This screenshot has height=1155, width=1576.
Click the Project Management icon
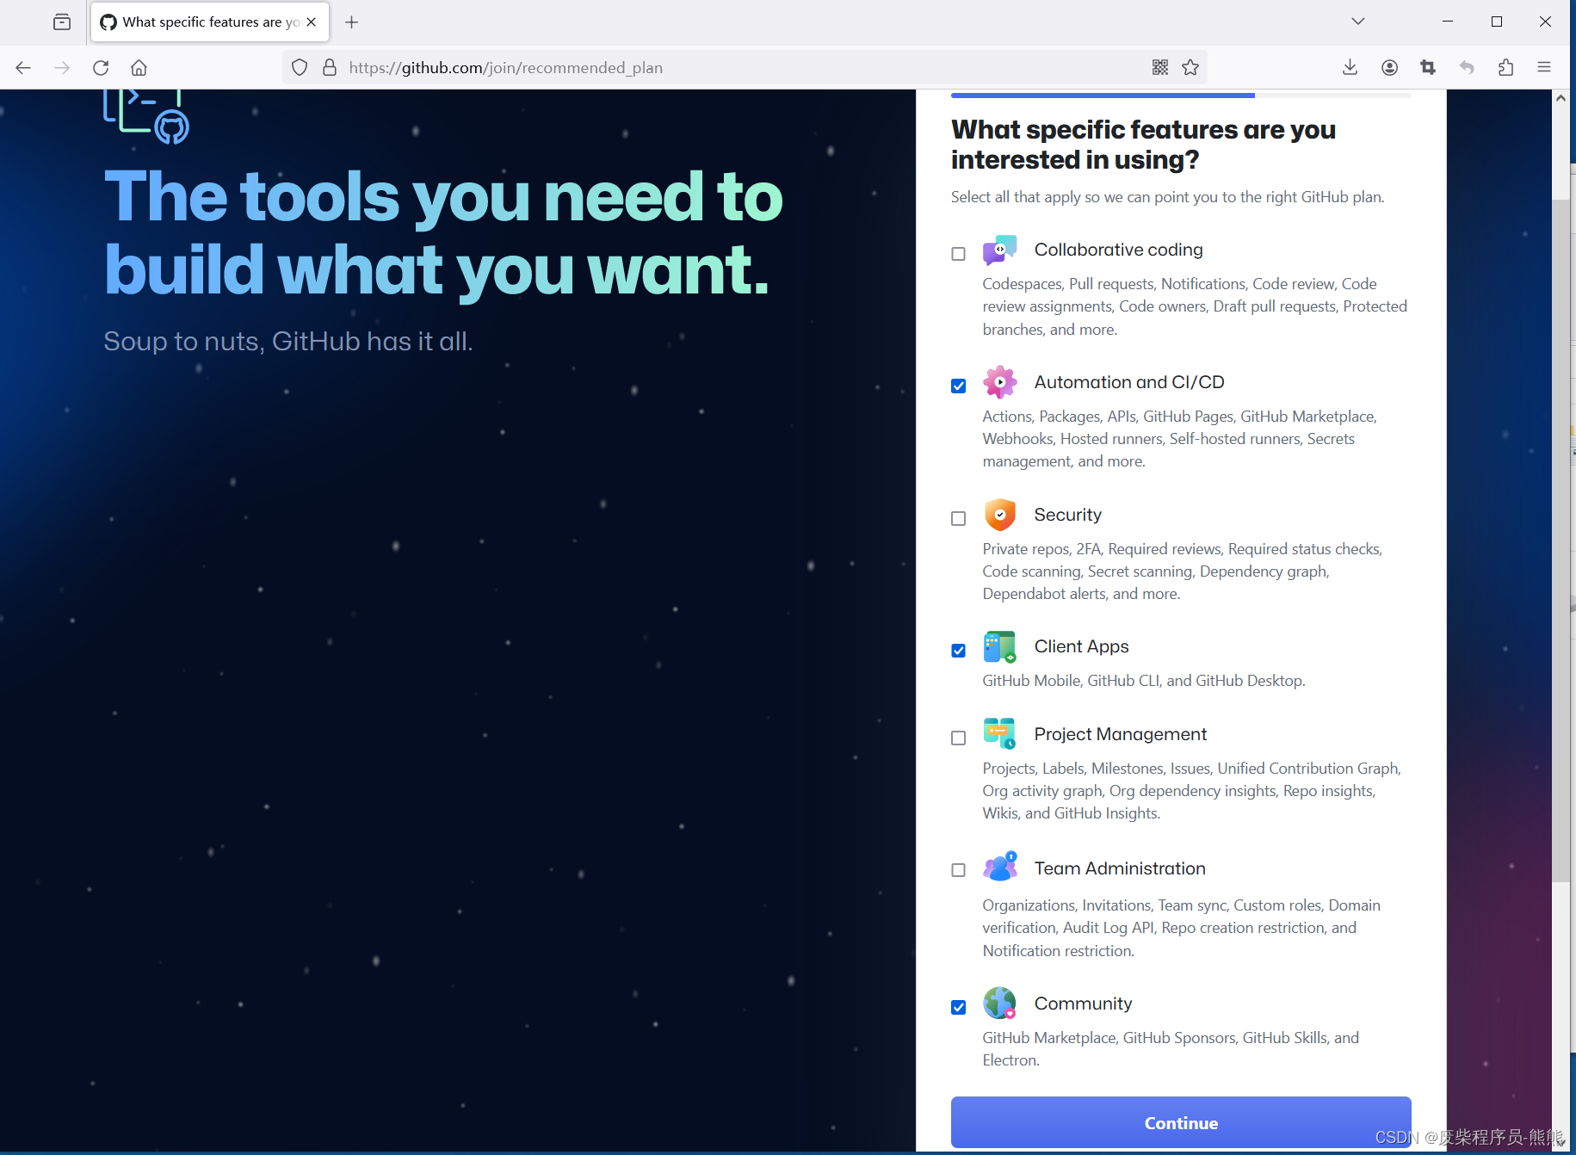pyautogui.click(x=1000, y=734)
